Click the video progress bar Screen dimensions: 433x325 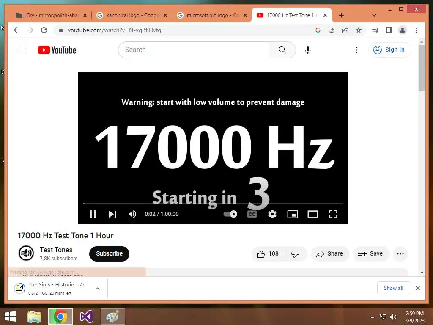[x=213, y=204]
